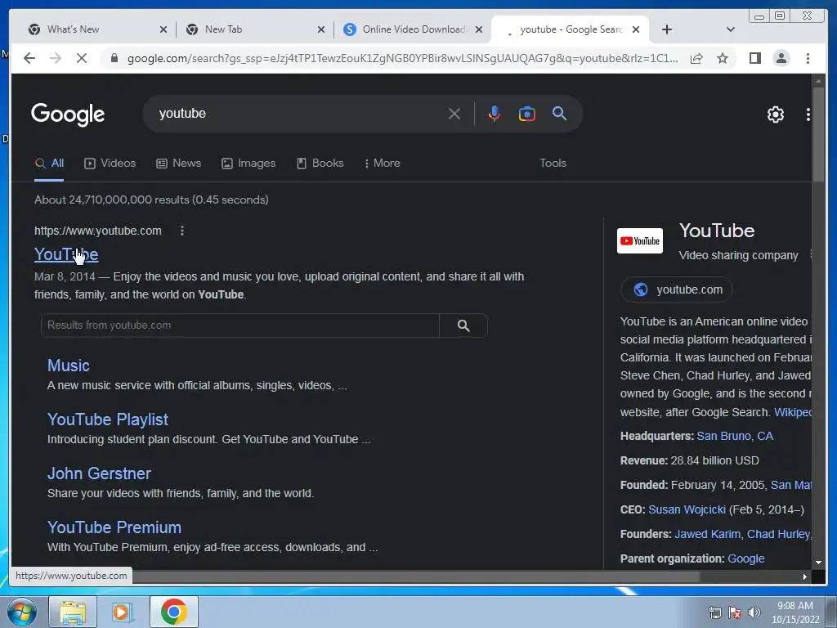The image size is (837, 628).
Task: Open the Jawed Karim founder link
Action: point(707,535)
